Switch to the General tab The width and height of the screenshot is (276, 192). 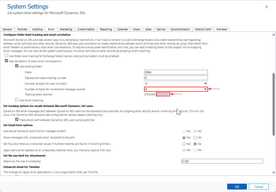click(x=7, y=29)
